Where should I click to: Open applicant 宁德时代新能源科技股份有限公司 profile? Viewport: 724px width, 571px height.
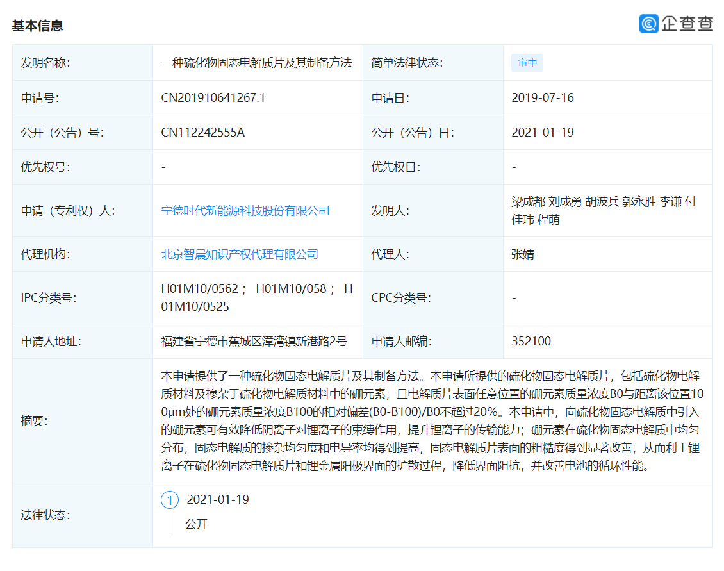(x=246, y=210)
